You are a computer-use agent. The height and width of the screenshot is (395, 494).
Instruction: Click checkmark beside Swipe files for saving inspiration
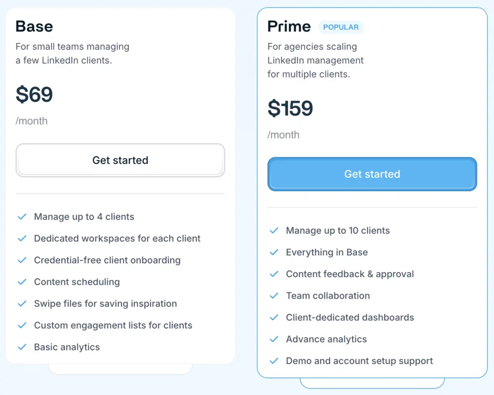coord(22,303)
